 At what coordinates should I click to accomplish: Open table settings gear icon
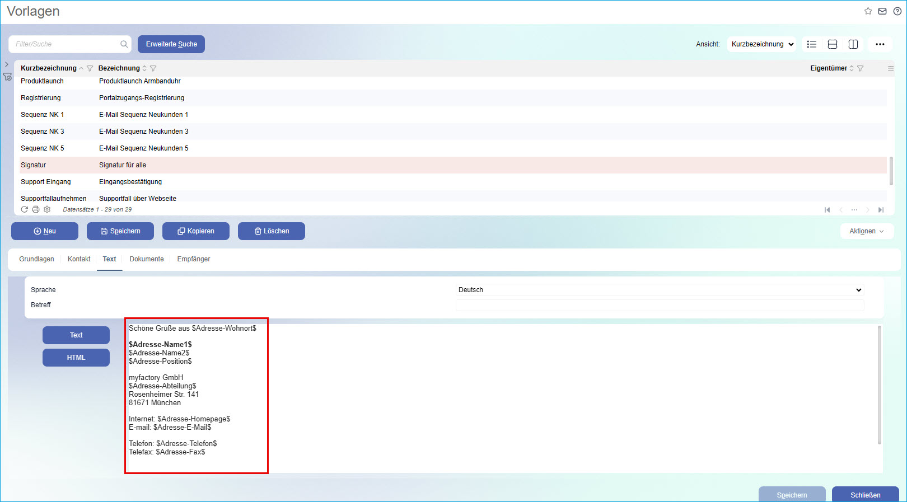tap(47, 209)
